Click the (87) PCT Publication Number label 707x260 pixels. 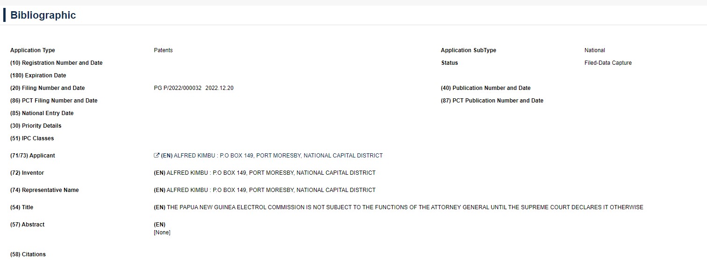tap(493, 101)
